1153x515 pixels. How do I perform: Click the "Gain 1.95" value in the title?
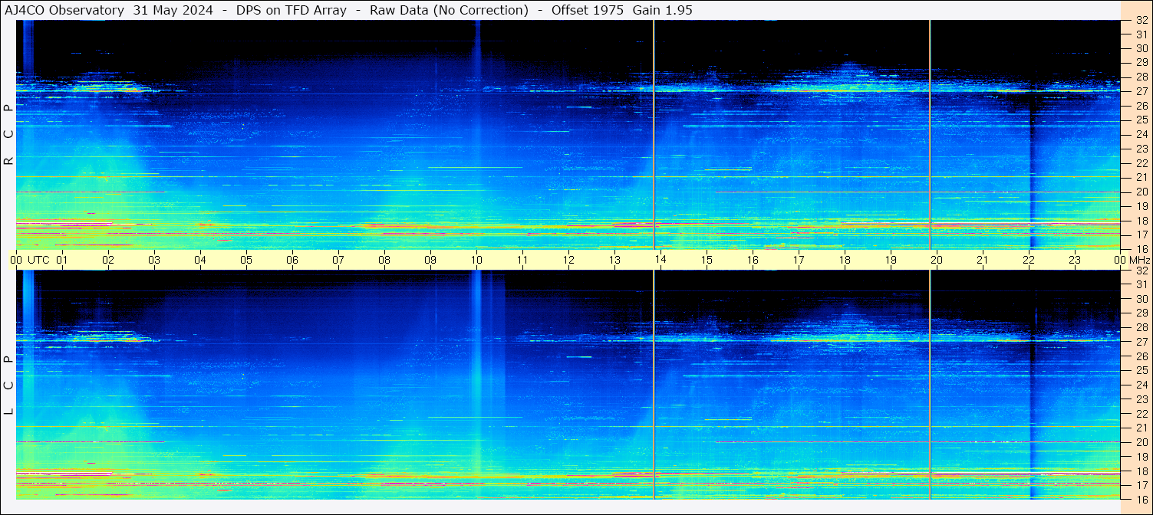(x=662, y=10)
